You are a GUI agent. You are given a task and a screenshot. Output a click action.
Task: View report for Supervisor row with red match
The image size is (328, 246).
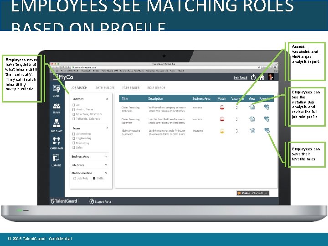coord(252,119)
